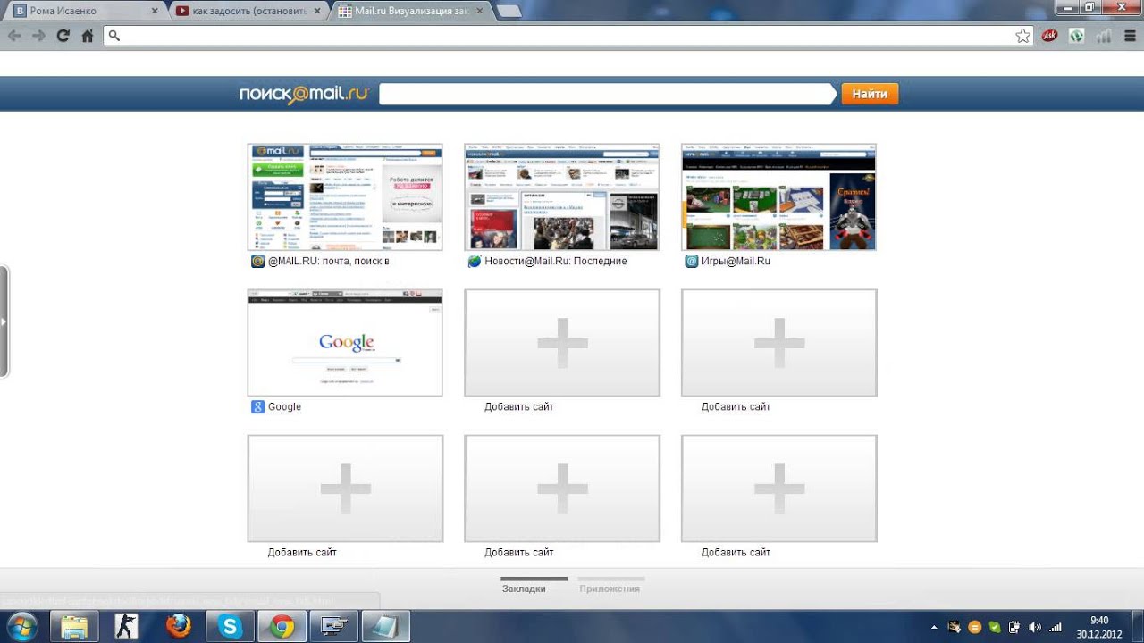Click the power plug tray icon
Image resolution: width=1144 pixels, height=643 pixels.
[1014, 627]
